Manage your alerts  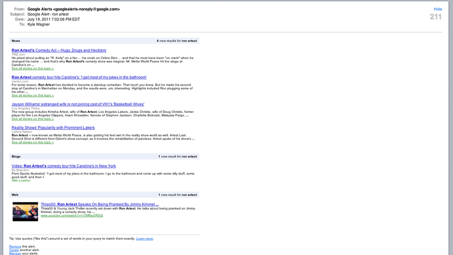15,253
